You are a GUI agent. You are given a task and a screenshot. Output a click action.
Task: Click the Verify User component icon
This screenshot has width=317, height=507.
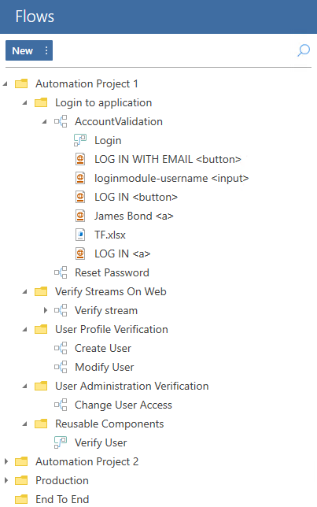click(61, 442)
